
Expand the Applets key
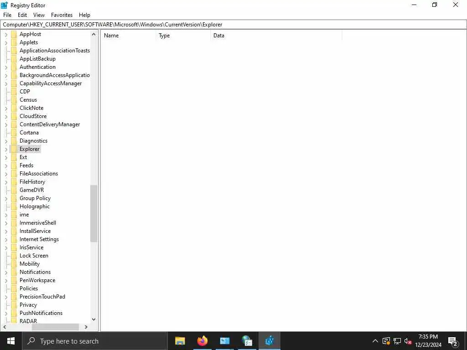[x=6, y=42]
